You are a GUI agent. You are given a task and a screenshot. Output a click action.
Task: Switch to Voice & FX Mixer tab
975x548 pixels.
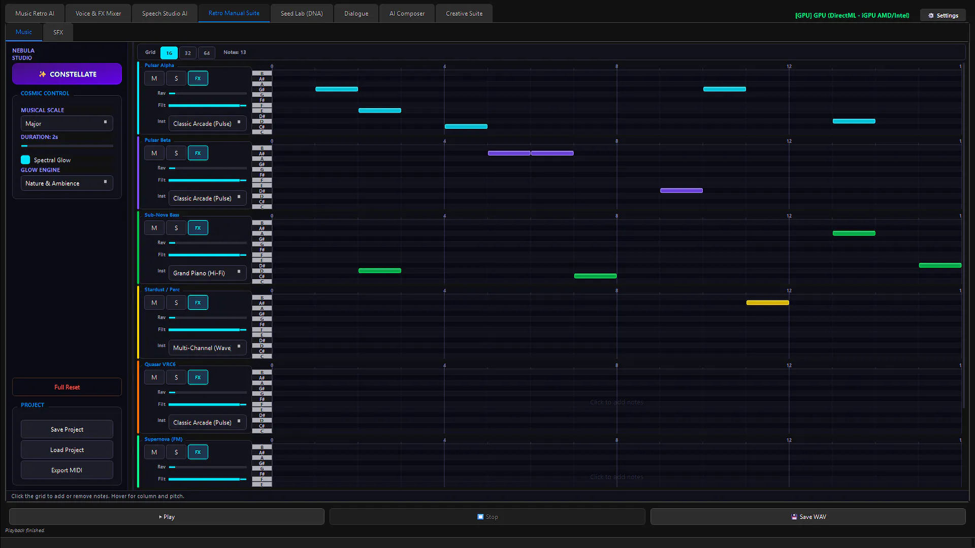98,14
